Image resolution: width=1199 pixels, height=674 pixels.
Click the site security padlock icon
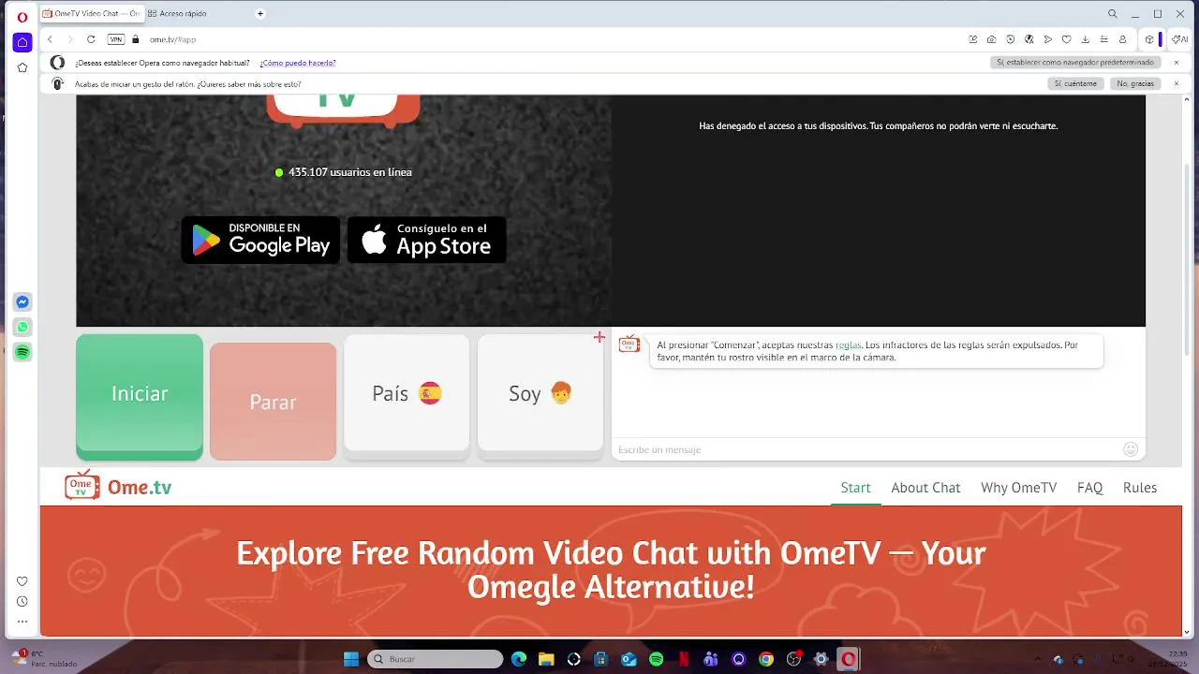(136, 39)
